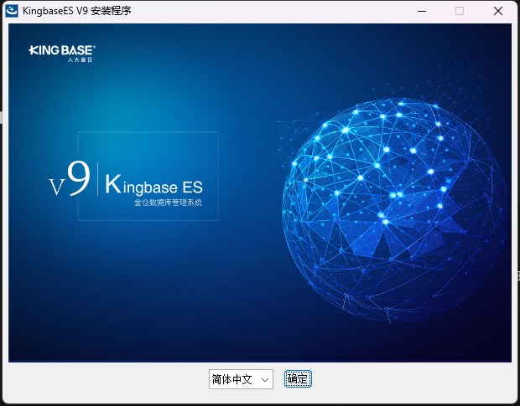Click the KINGBASE logo in the banner
This screenshot has width=520, height=406.
(62, 50)
